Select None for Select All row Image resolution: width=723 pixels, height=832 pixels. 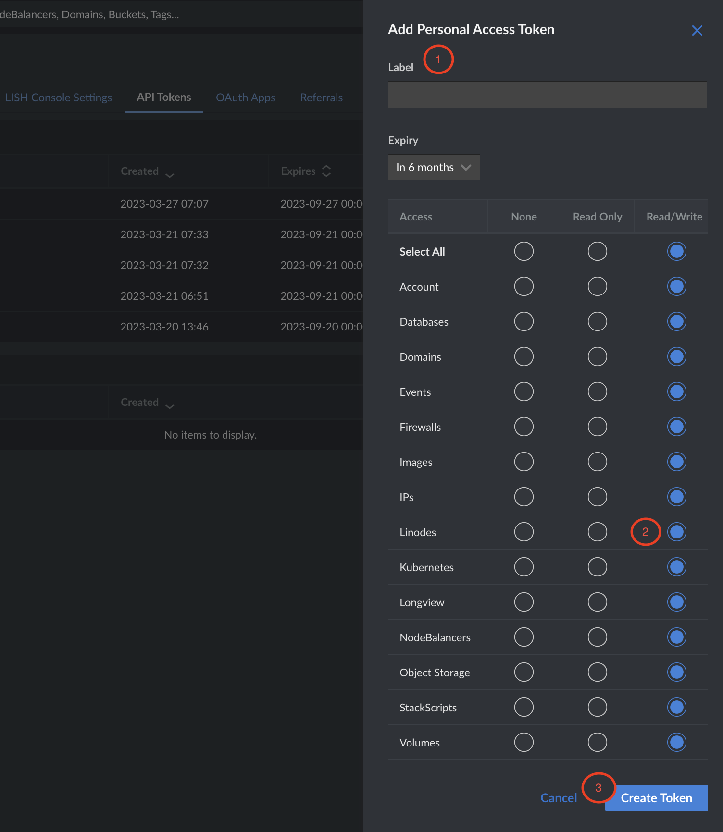coord(524,251)
